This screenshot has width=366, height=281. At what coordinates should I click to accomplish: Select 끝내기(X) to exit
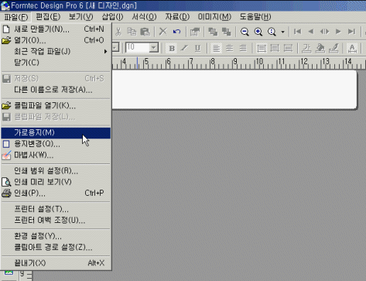click(x=56, y=263)
